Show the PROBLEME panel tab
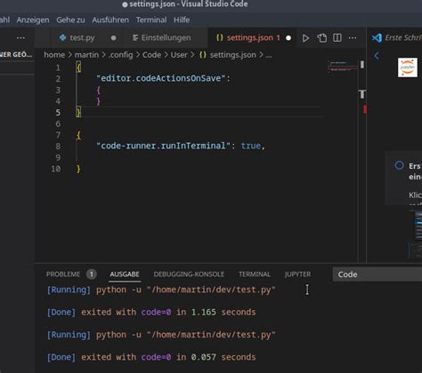Image resolution: width=422 pixels, height=373 pixels. 63,274
